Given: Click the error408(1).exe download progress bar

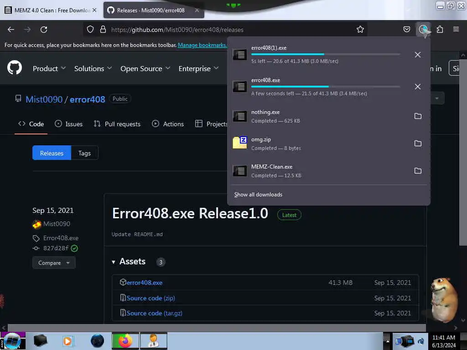Looking at the screenshot, I should (326, 54).
